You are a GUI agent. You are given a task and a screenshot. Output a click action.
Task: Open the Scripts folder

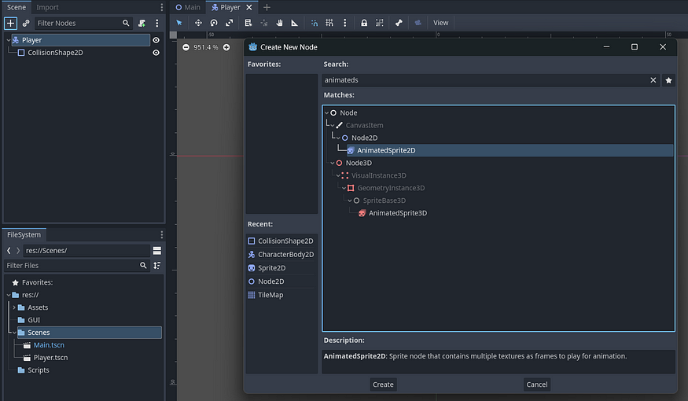pos(39,370)
